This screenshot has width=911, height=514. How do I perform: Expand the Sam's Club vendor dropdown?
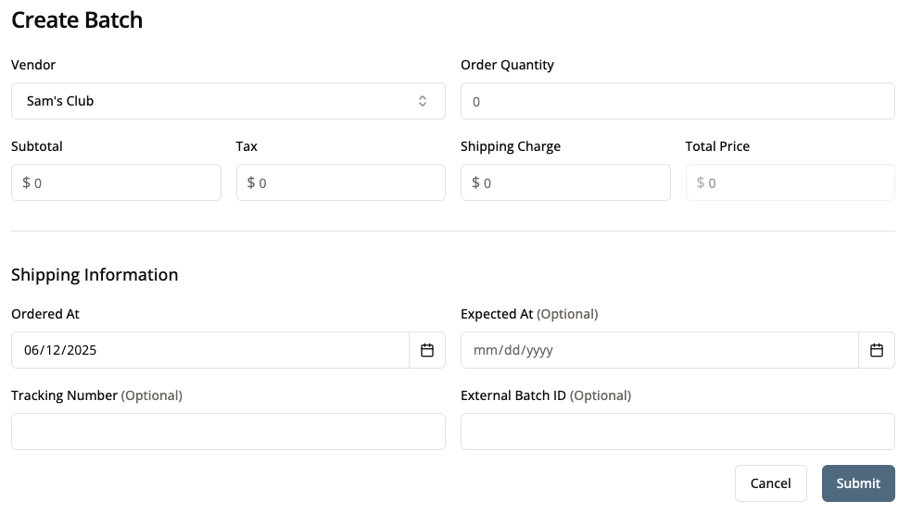[228, 101]
